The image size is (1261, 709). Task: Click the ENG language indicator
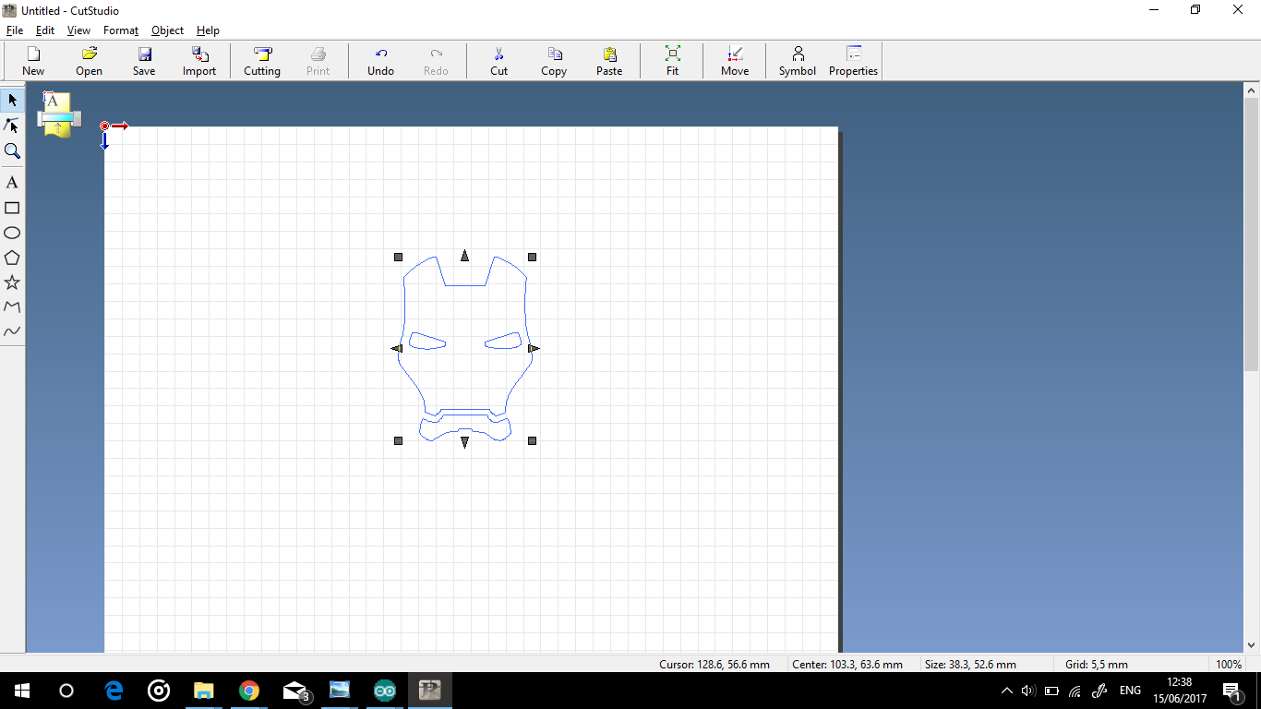1130,691
